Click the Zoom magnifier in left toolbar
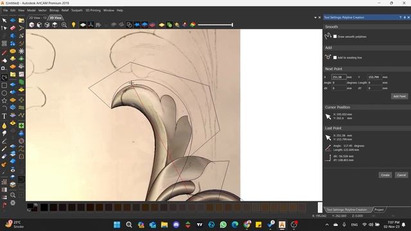The image size is (411, 231). point(13,195)
